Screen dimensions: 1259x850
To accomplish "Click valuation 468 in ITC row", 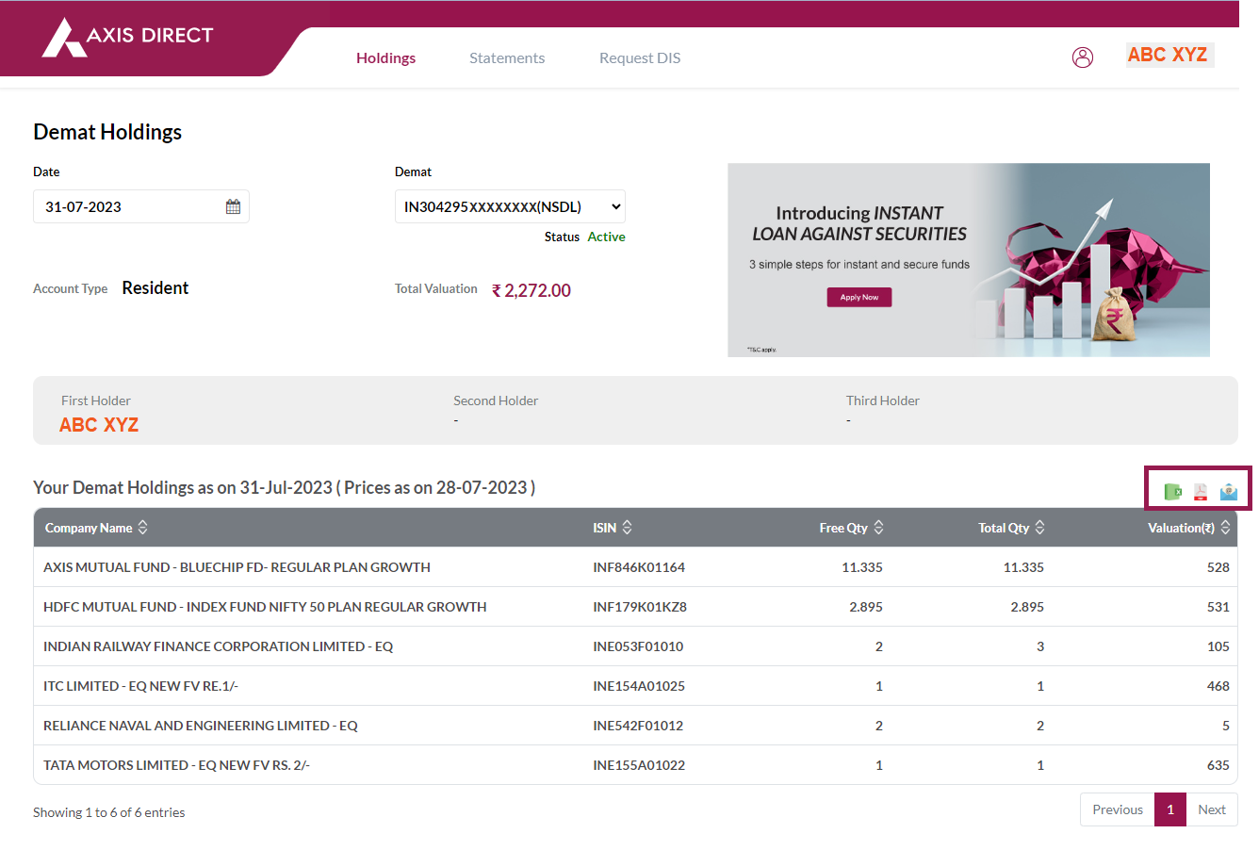I will 1218,686.
